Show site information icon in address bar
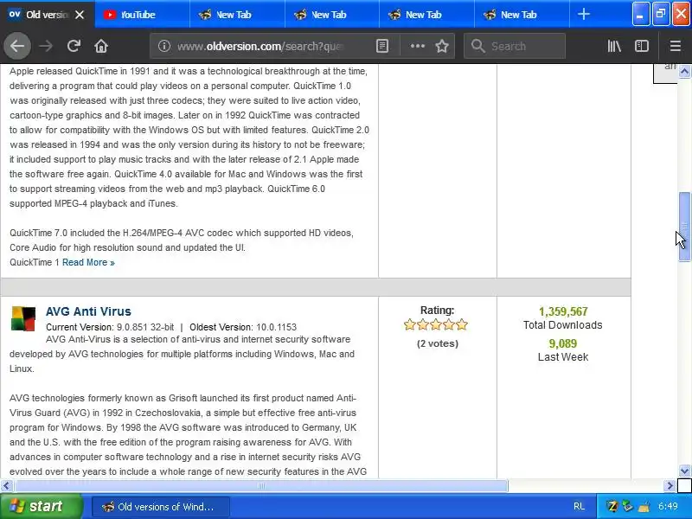 pos(164,46)
